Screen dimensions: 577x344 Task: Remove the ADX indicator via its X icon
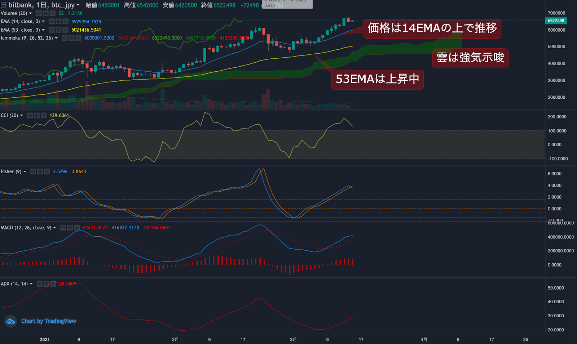pyautogui.click(x=53, y=284)
